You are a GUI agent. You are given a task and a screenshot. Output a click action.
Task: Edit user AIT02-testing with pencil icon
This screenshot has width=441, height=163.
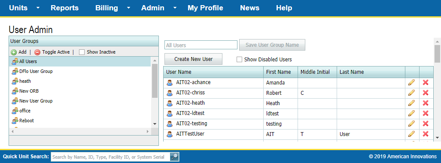(x=411, y=124)
